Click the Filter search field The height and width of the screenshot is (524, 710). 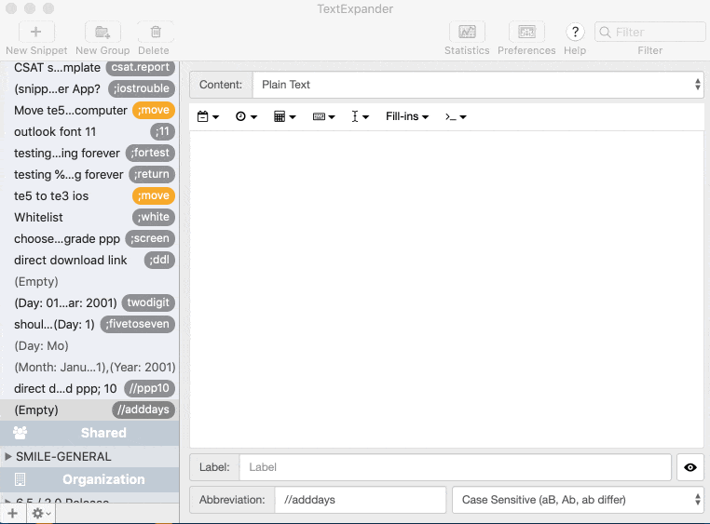pos(649,32)
